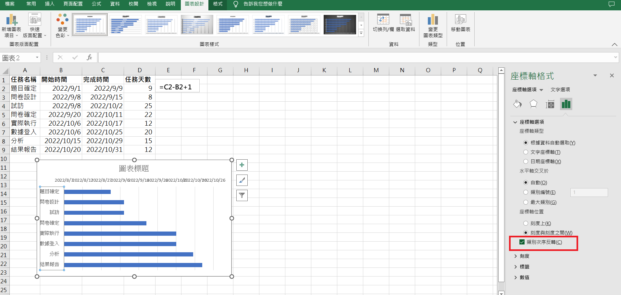621x295 pixels.
Task: Open the task pane options dropdown arrow
Action: pos(595,75)
